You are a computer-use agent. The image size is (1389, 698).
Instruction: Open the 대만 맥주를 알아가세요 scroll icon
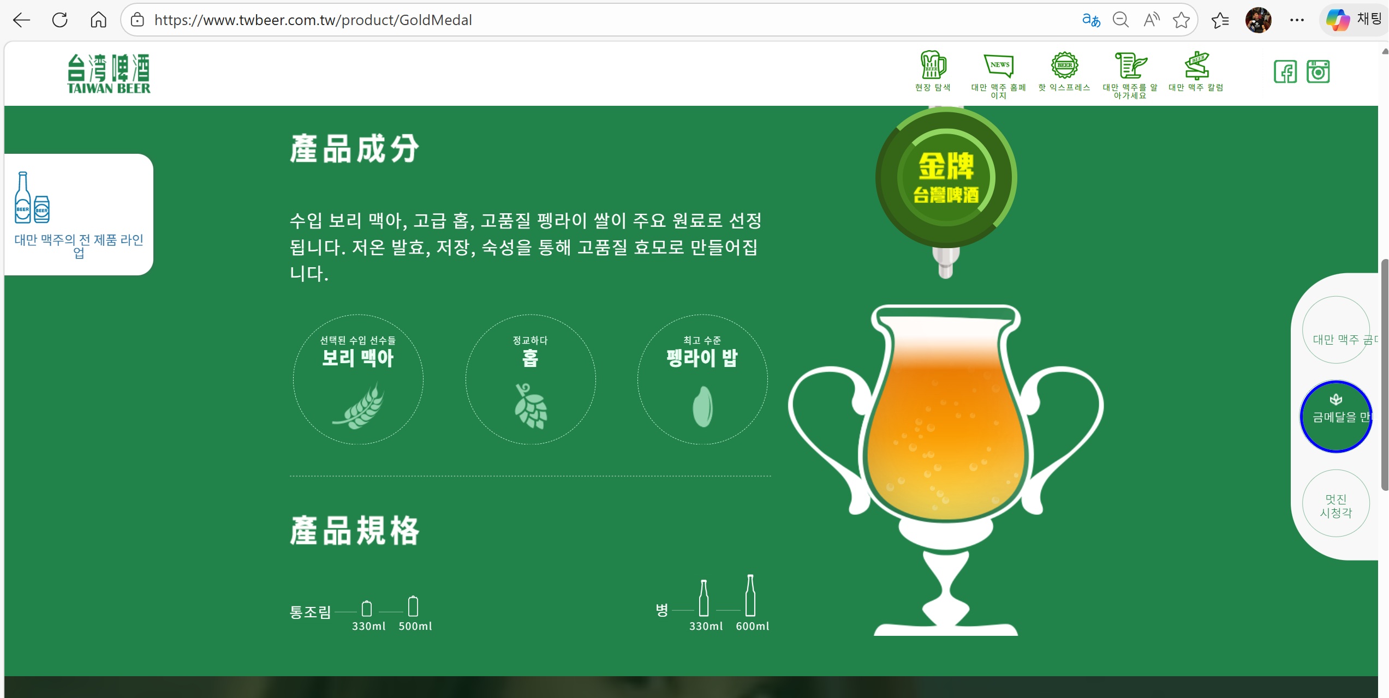(1130, 66)
